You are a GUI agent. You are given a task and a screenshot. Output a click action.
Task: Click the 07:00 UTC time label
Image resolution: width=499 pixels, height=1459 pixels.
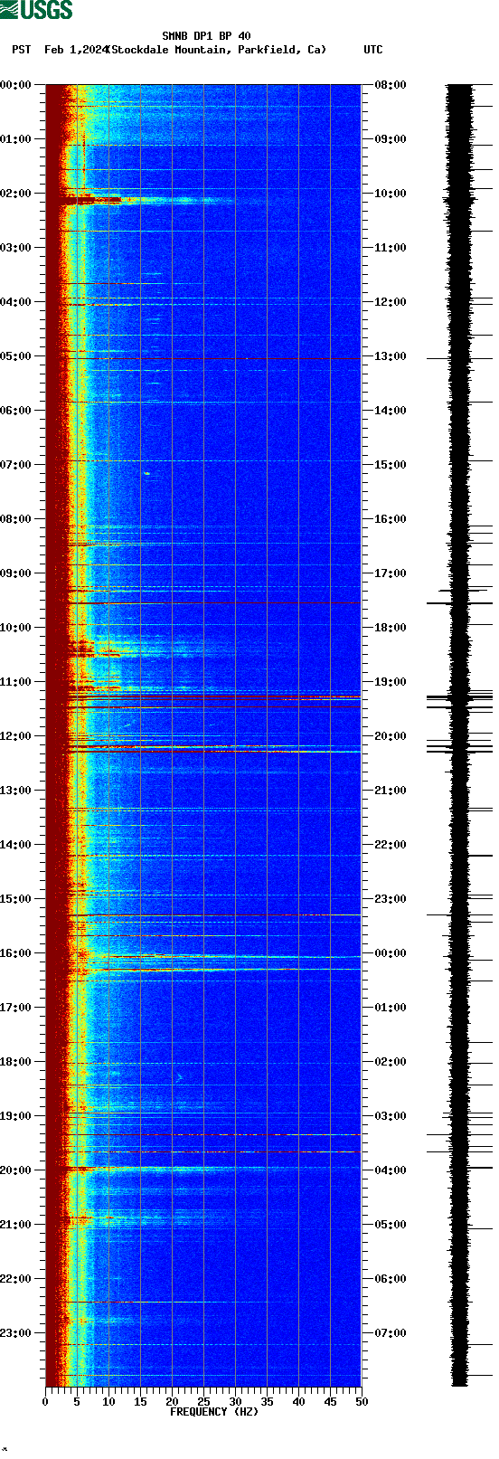pyautogui.click(x=391, y=1333)
